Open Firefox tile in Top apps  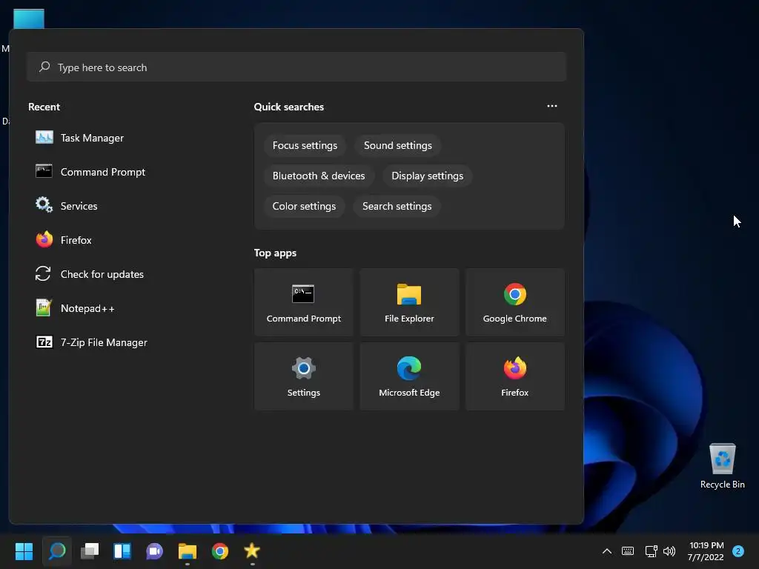point(515,376)
